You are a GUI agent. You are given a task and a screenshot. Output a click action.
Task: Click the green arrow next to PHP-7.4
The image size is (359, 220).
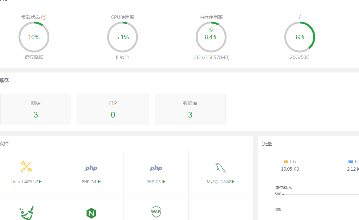99,181
